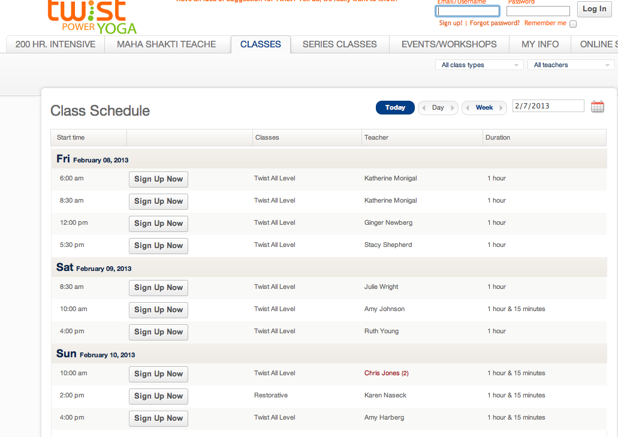618x437 pixels.
Task: Click teacher name Amy Harberg
Action: (384, 417)
